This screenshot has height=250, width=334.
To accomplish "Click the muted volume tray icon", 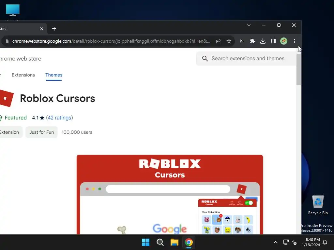I will 294,242.
